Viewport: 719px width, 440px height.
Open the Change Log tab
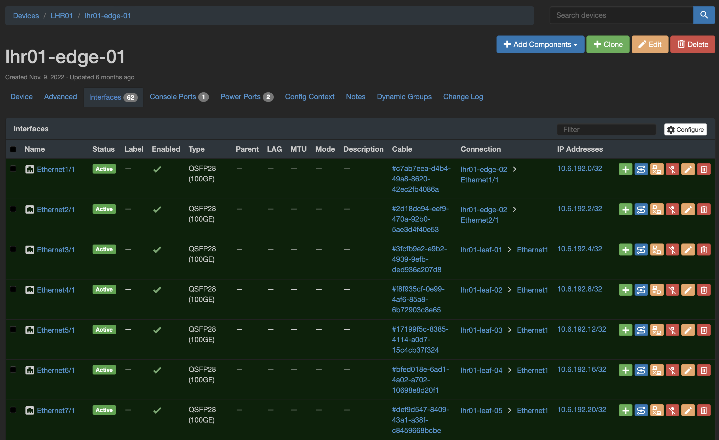pyautogui.click(x=463, y=97)
